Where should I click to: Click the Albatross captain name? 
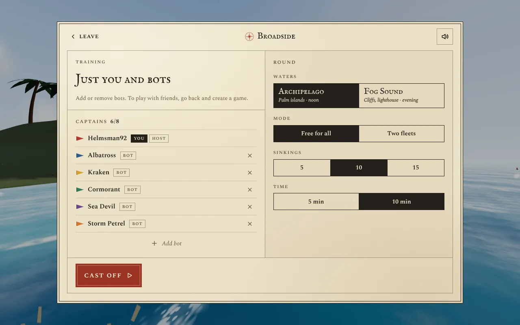pyautogui.click(x=102, y=155)
